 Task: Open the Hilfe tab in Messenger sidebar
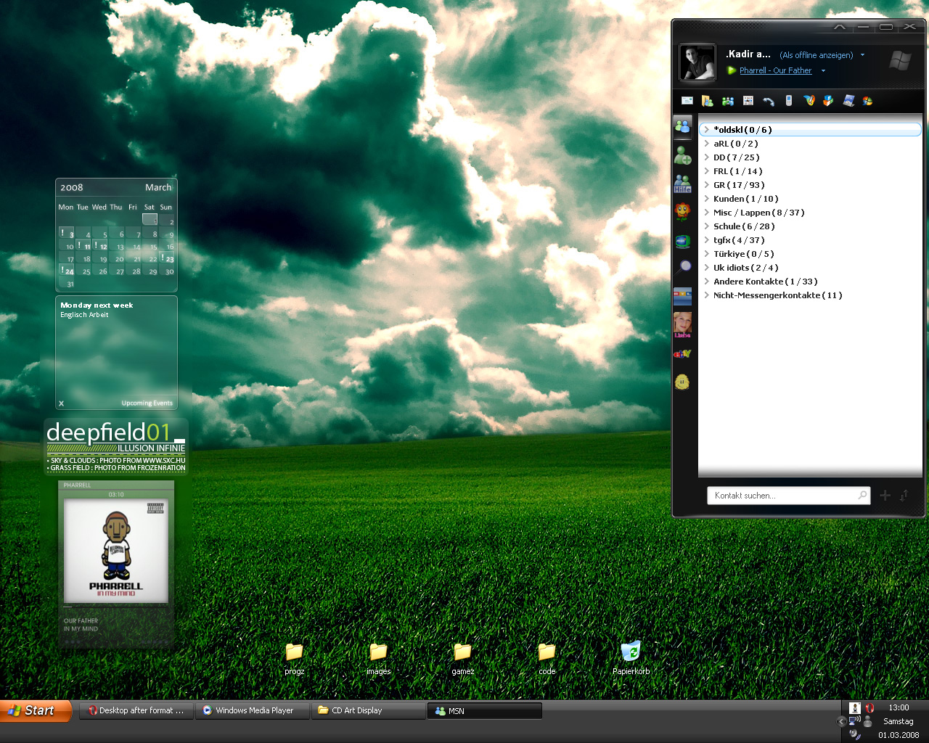click(682, 184)
